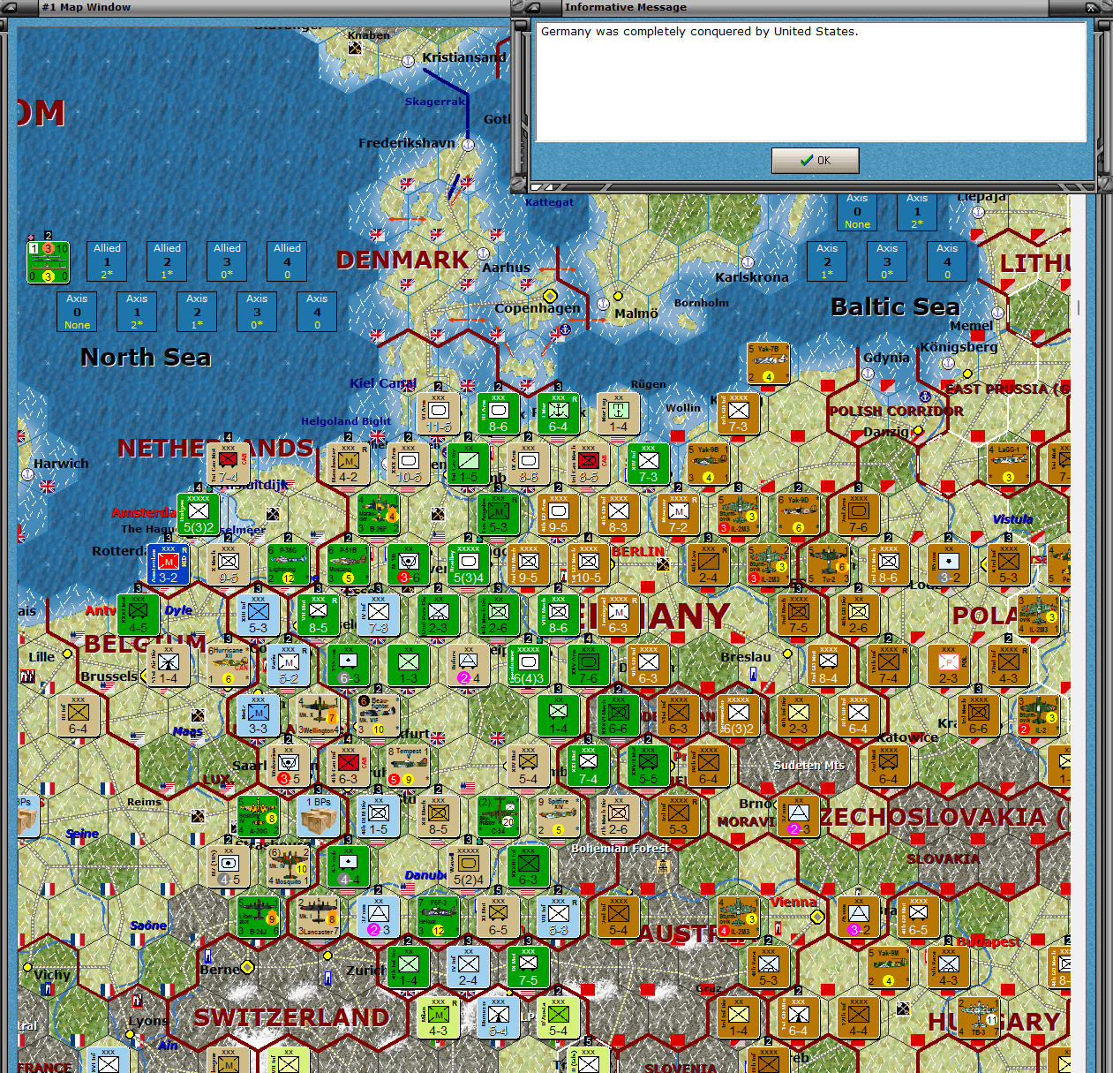Click the 8 Tempest fighter counter
Viewport: 1113px width, 1073px height.
[x=407, y=767]
